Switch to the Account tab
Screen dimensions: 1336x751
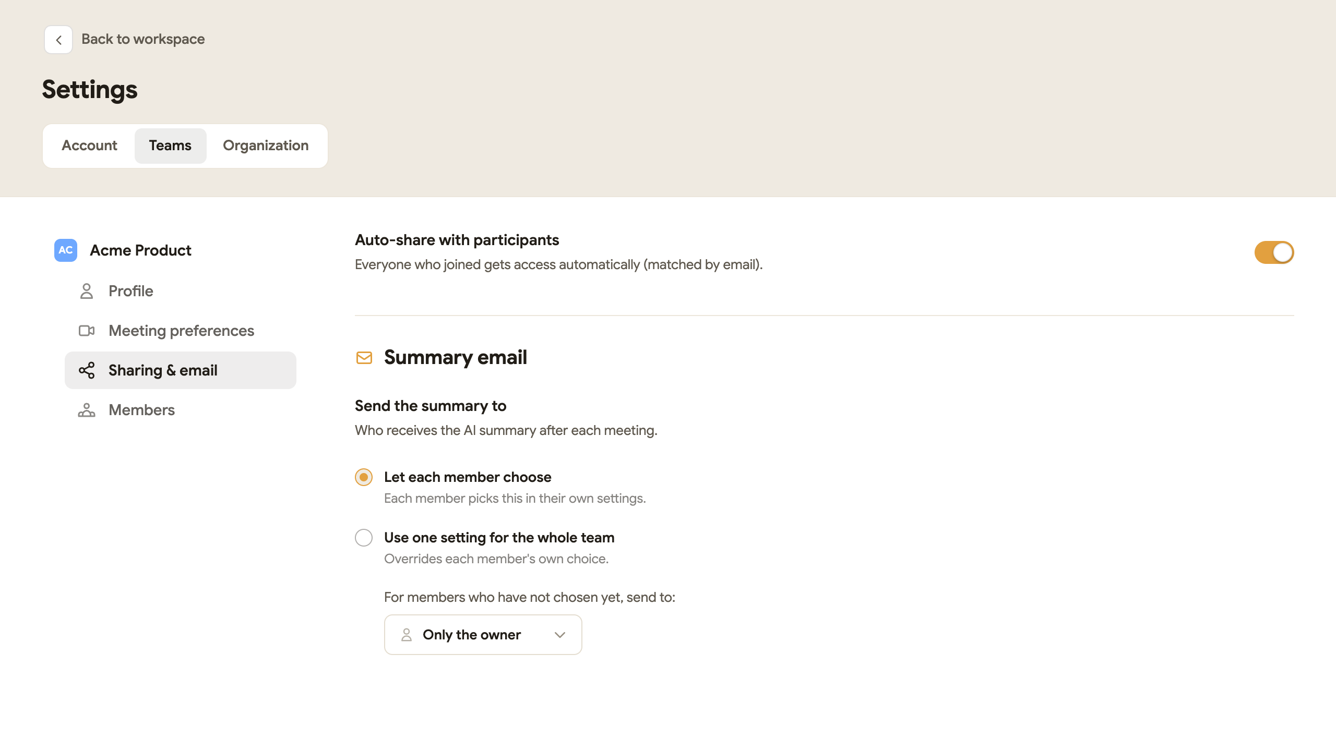click(89, 146)
